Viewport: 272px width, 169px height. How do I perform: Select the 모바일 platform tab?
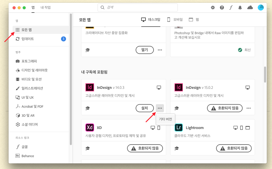(x=175, y=20)
